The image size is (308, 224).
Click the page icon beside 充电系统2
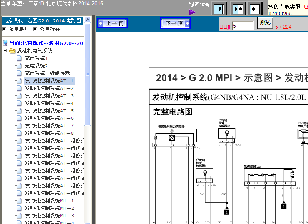[x=19, y=66]
